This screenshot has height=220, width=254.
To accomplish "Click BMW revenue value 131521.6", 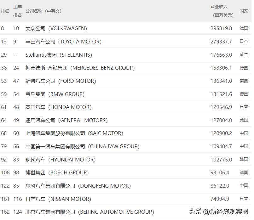I will [x=221, y=94].
